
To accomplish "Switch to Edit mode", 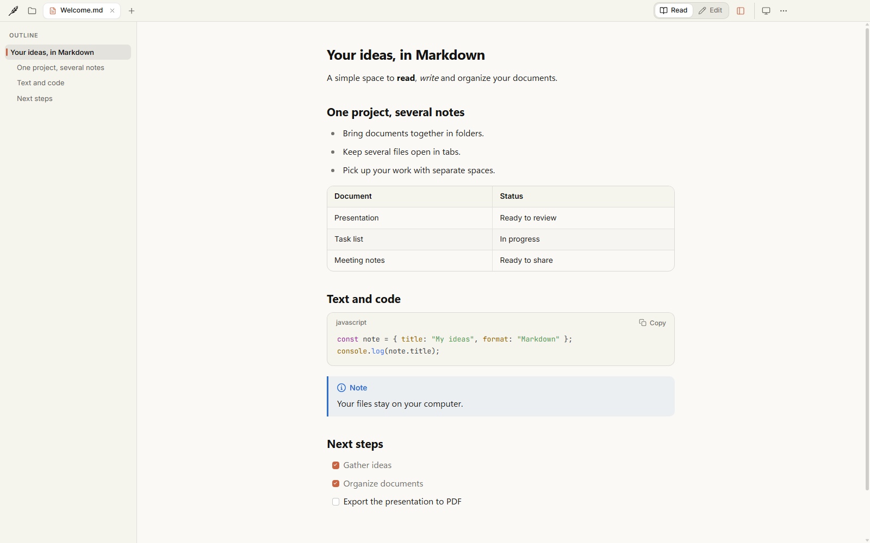I will click(711, 10).
